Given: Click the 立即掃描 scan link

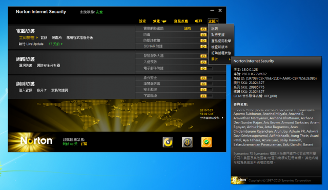Looking at the screenshot, I should click(27, 37).
